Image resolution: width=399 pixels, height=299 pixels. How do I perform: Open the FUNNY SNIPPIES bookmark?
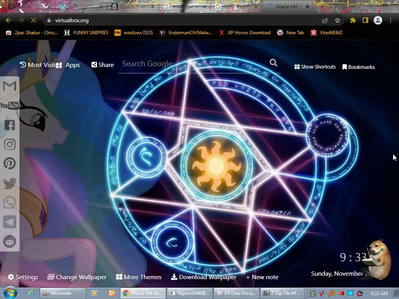(86, 33)
